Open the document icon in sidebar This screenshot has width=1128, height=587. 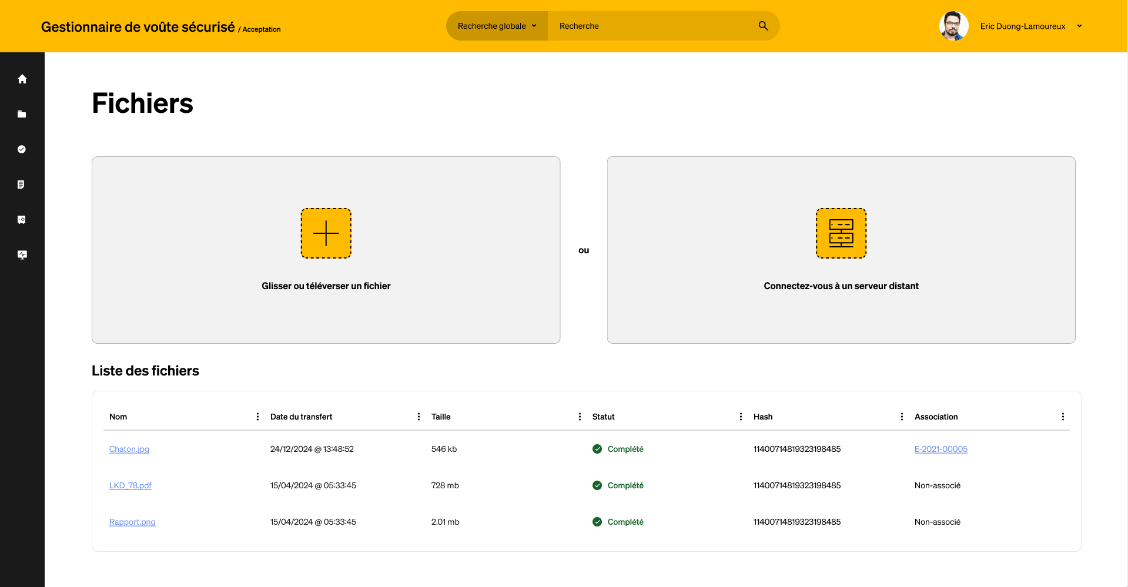[x=21, y=185]
